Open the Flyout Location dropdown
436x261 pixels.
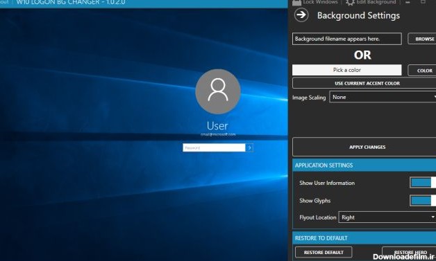tap(387, 217)
